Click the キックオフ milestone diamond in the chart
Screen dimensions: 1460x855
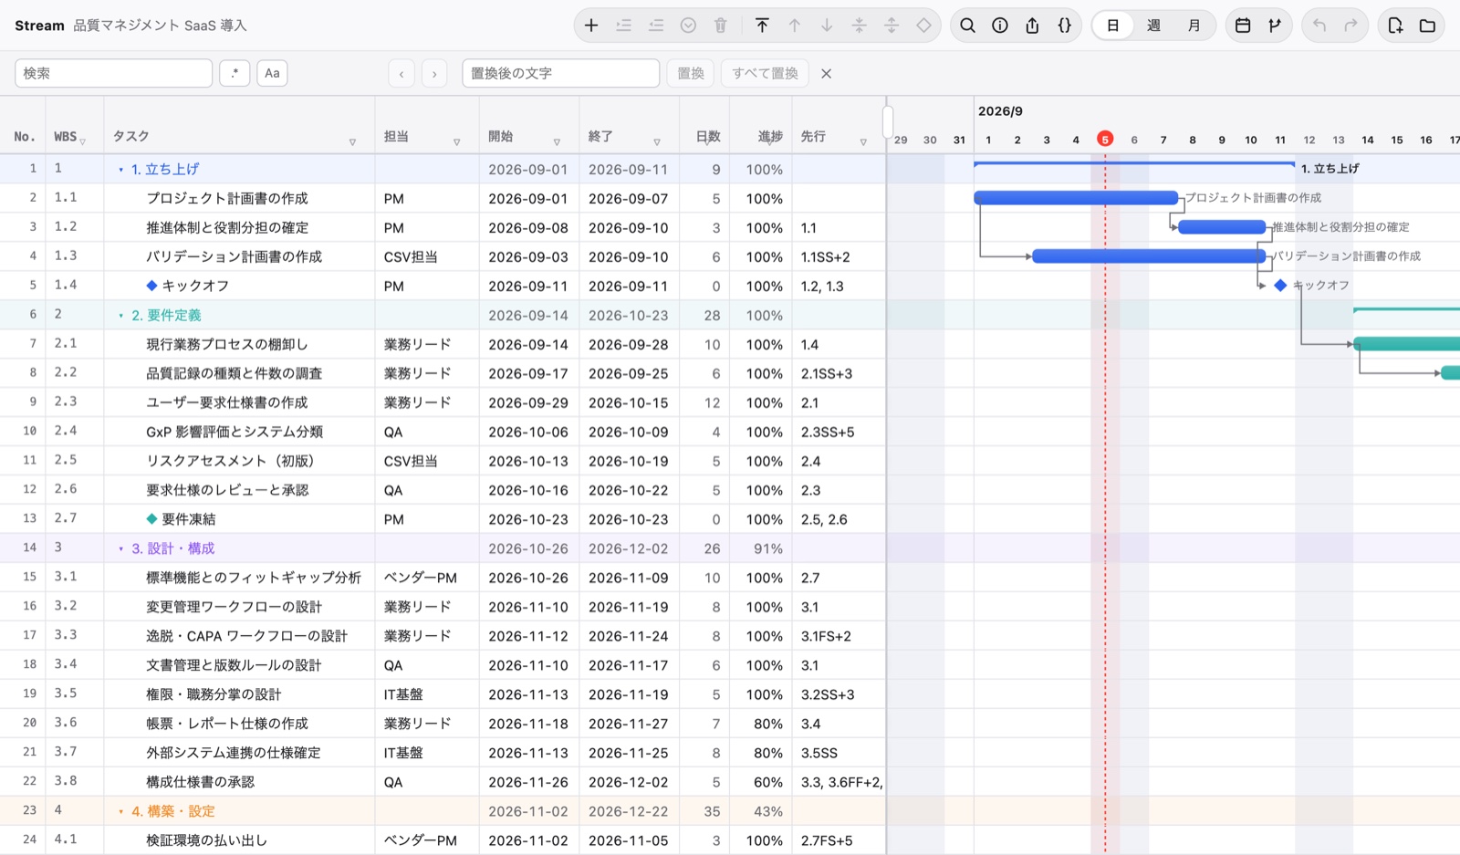pyautogui.click(x=1280, y=286)
